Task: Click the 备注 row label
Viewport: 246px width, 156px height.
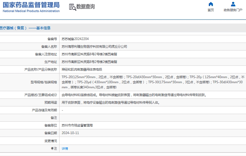Action: [54, 118]
